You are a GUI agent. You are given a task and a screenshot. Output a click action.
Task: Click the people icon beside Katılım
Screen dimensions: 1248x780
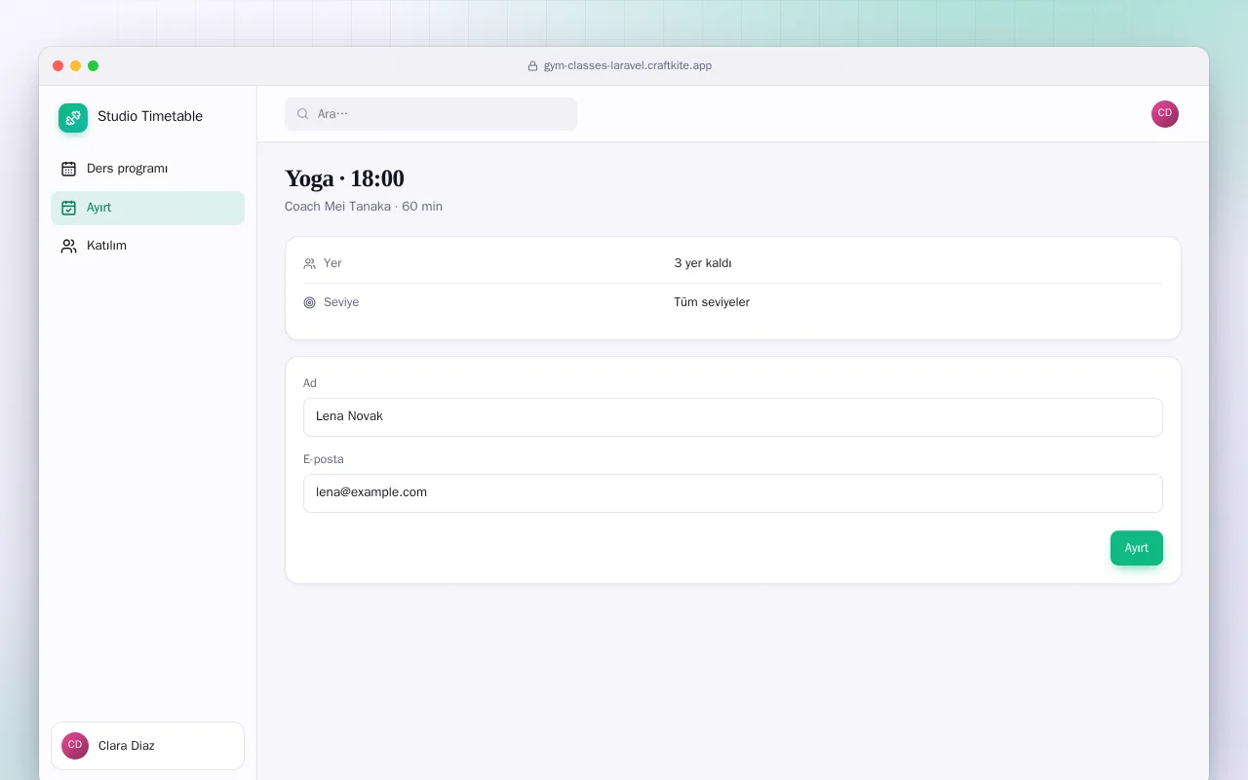pos(68,246)
